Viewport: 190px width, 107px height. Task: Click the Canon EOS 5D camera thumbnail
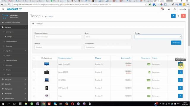(47, 72)
